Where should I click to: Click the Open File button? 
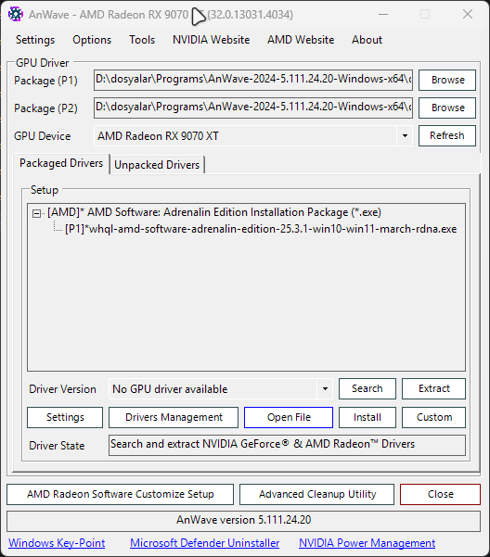pos(289,417)
